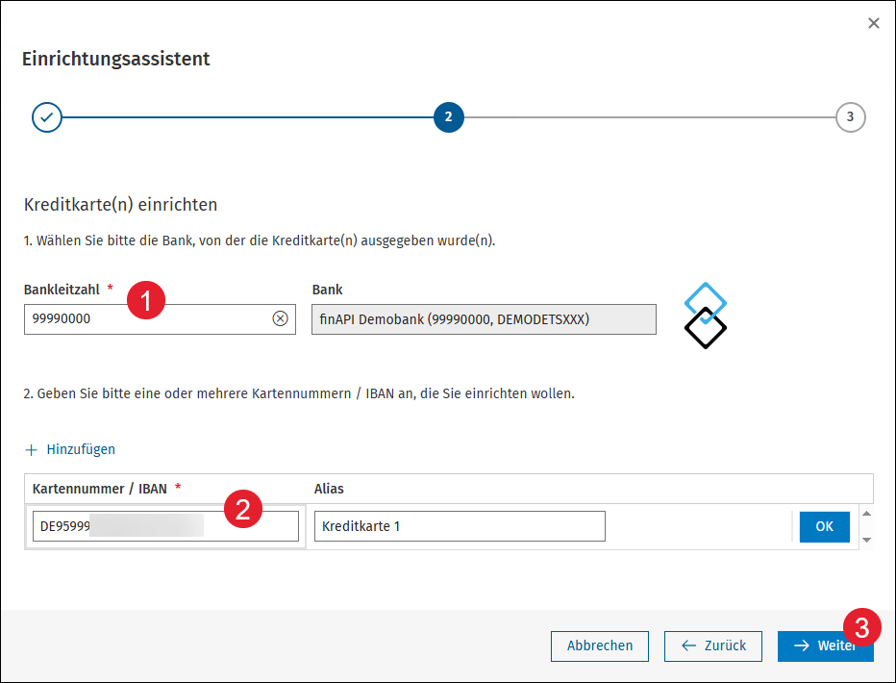Screen dimensions: 896x683
Task: Close the Einrichtungsassistent dialog via X
Action: click(873, 23)
